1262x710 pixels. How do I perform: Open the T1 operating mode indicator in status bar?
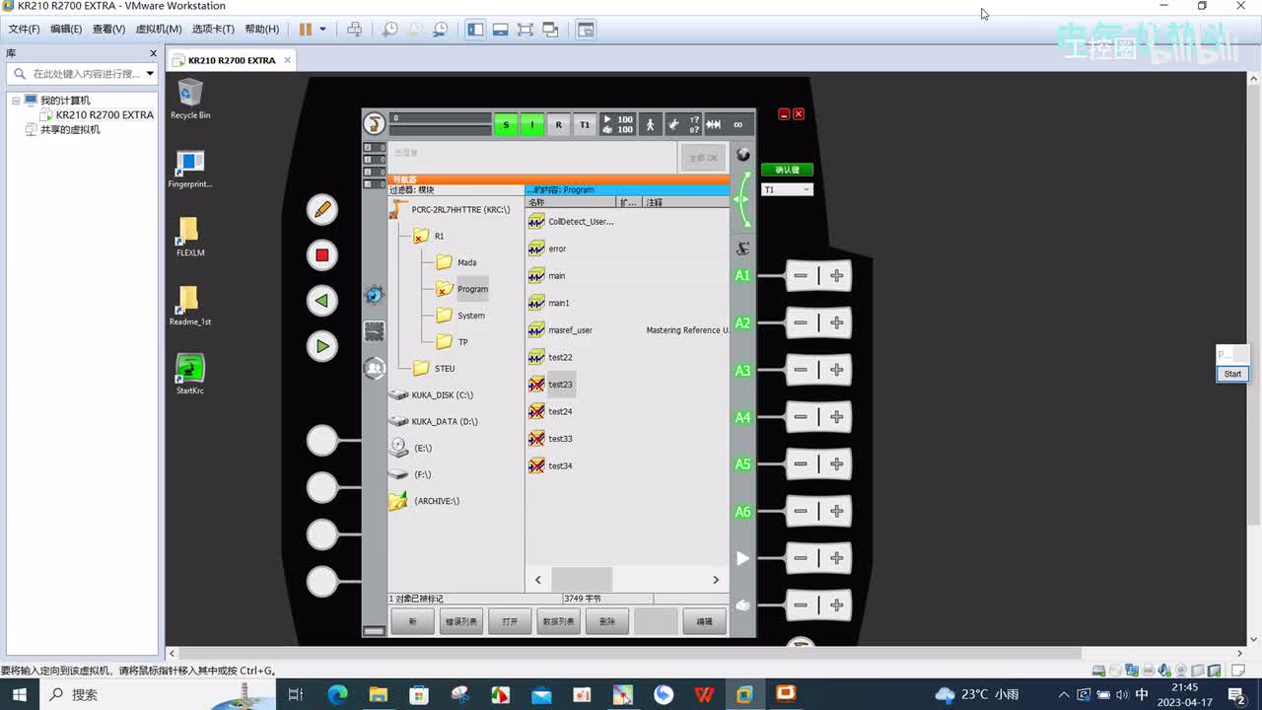(585, 124)
